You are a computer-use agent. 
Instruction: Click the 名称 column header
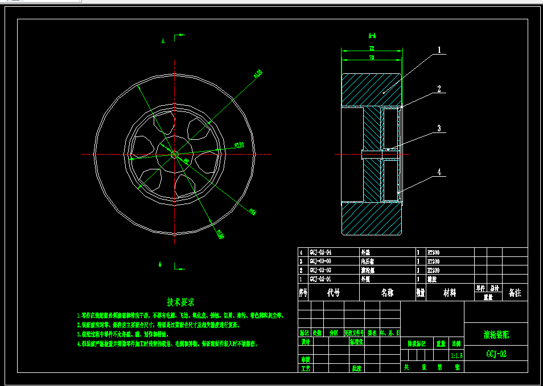tap(388, 293)
